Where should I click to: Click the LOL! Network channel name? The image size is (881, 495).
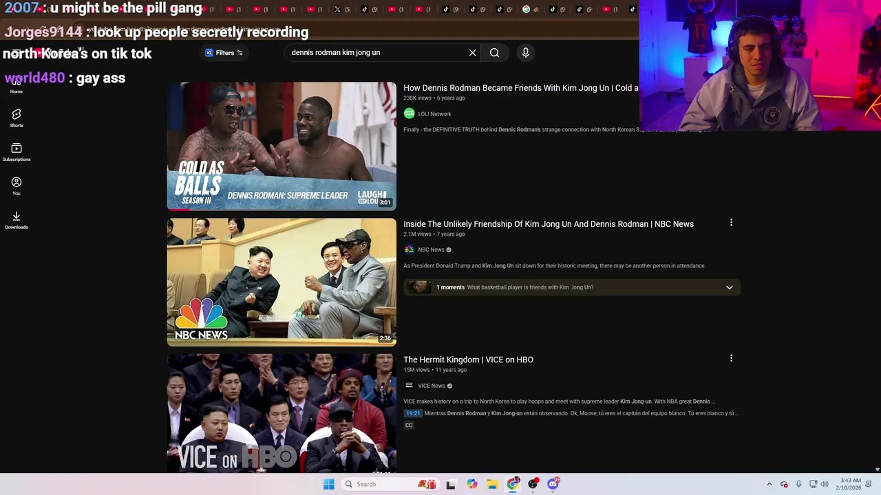pyautogui.click(x=434, y=114)
